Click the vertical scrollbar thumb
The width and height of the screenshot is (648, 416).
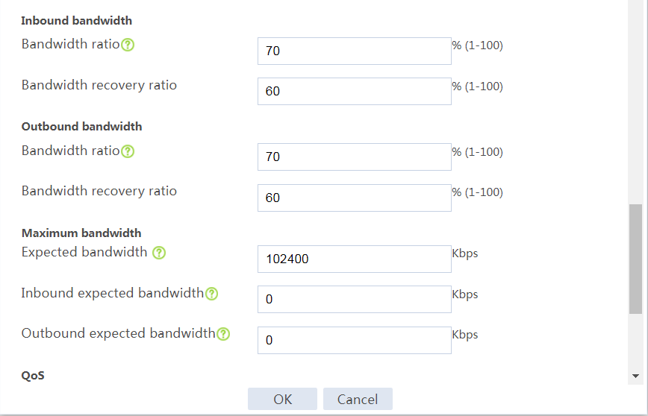click(635, 259)
